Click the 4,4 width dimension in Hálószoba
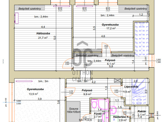This screenshot has height=122, width=165. click(x=43, y=27)
